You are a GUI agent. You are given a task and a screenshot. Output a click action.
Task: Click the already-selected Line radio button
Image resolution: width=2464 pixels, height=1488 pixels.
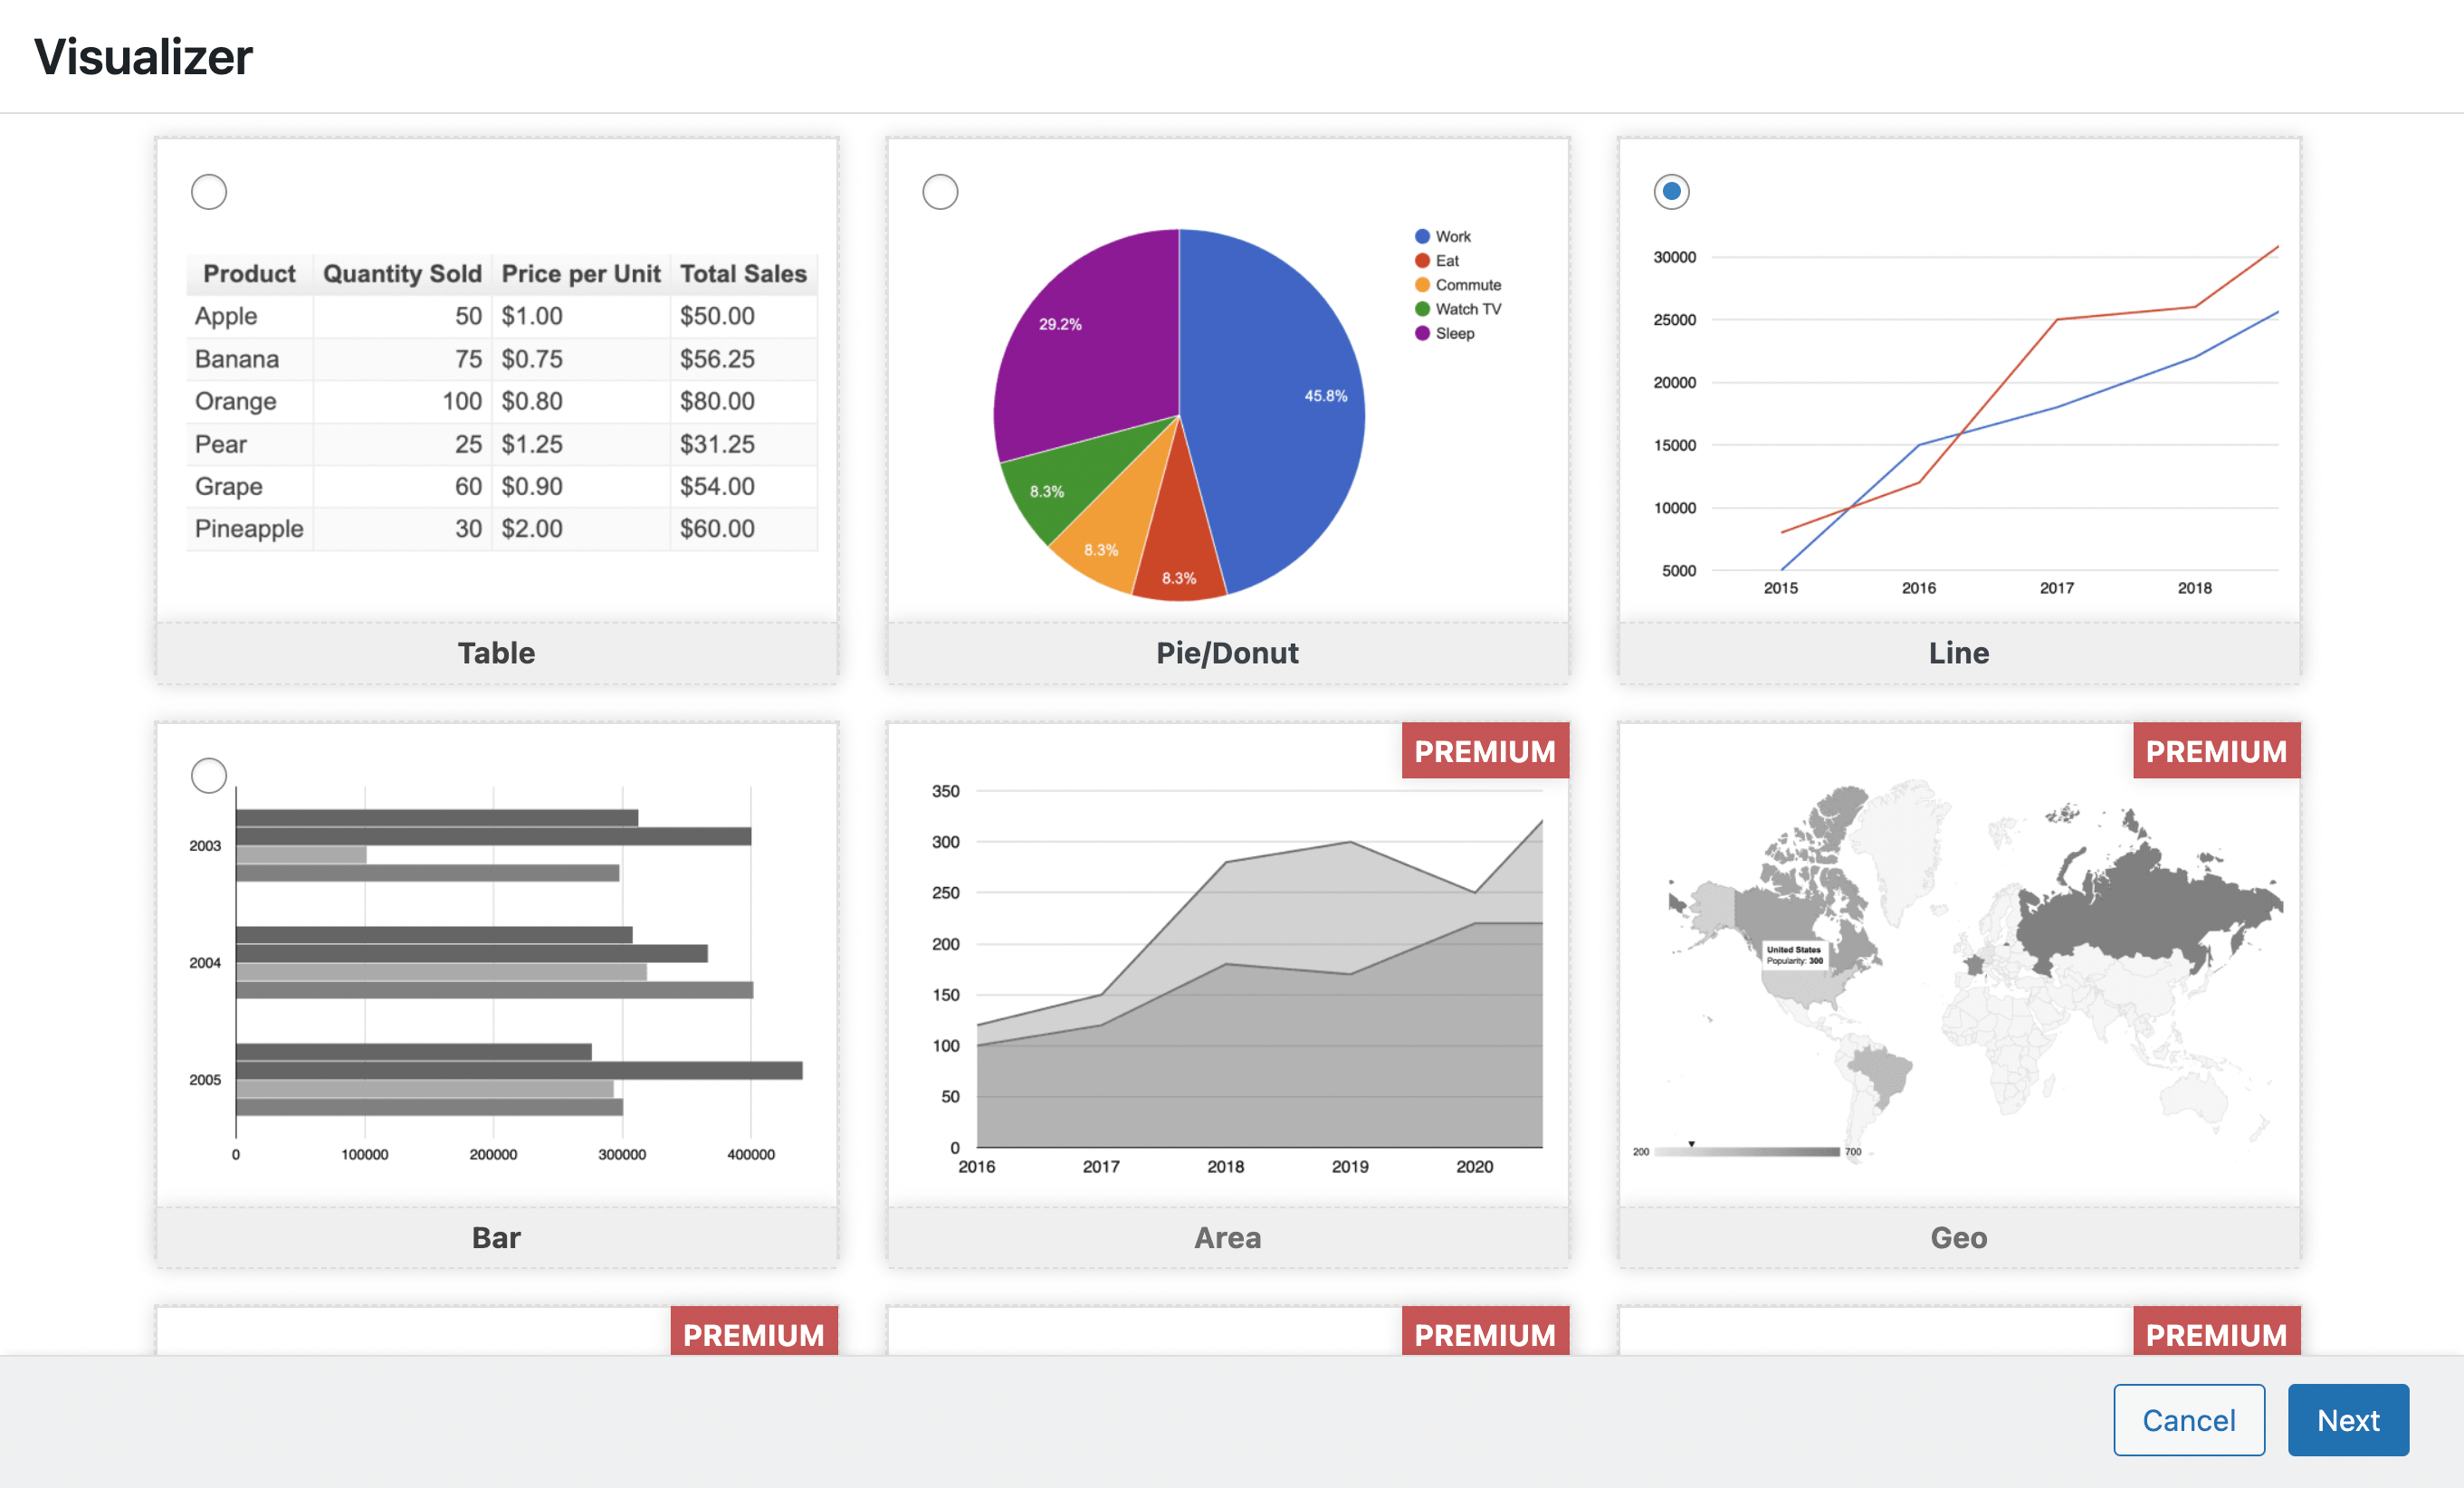pyautogui.click(x=1671, y=191)
